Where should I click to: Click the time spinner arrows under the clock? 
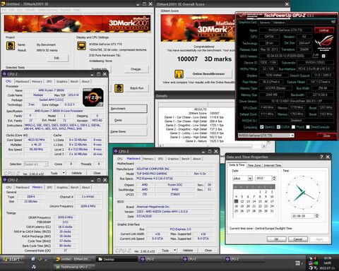tap(316, 216)
